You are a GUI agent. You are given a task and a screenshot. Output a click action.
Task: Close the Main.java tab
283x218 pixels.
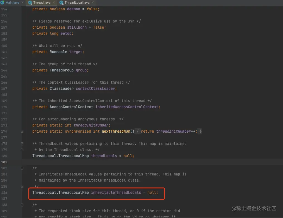tap(23, 3)
